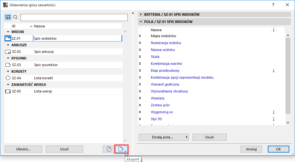Click the reorder handle for Styl 3D
Screen dimensions: 295x162
click(140, 119)
